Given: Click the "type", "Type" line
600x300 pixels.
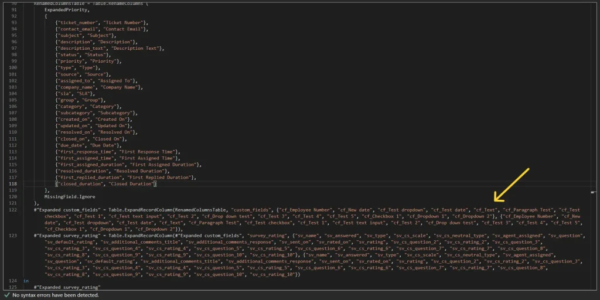Looking at the screenshot, I should click(78, 68).
